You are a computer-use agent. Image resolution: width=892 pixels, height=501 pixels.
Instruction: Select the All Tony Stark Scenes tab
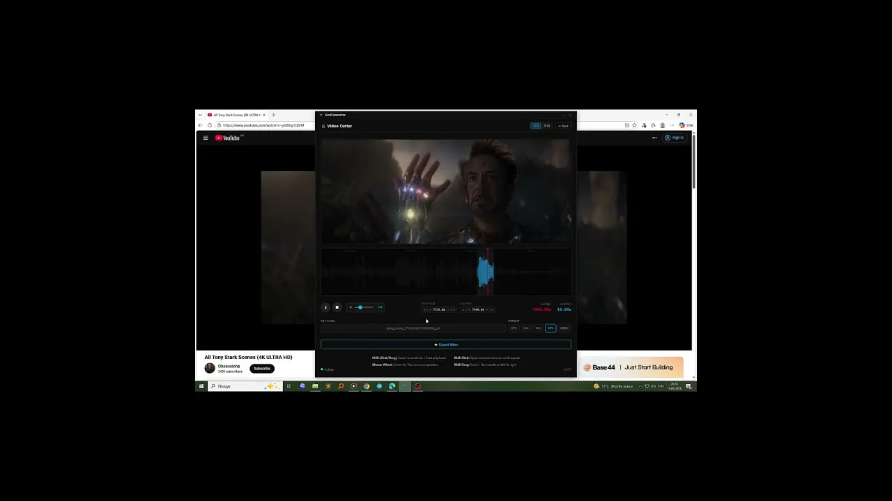pyautogui.click(x=236, y=115)
